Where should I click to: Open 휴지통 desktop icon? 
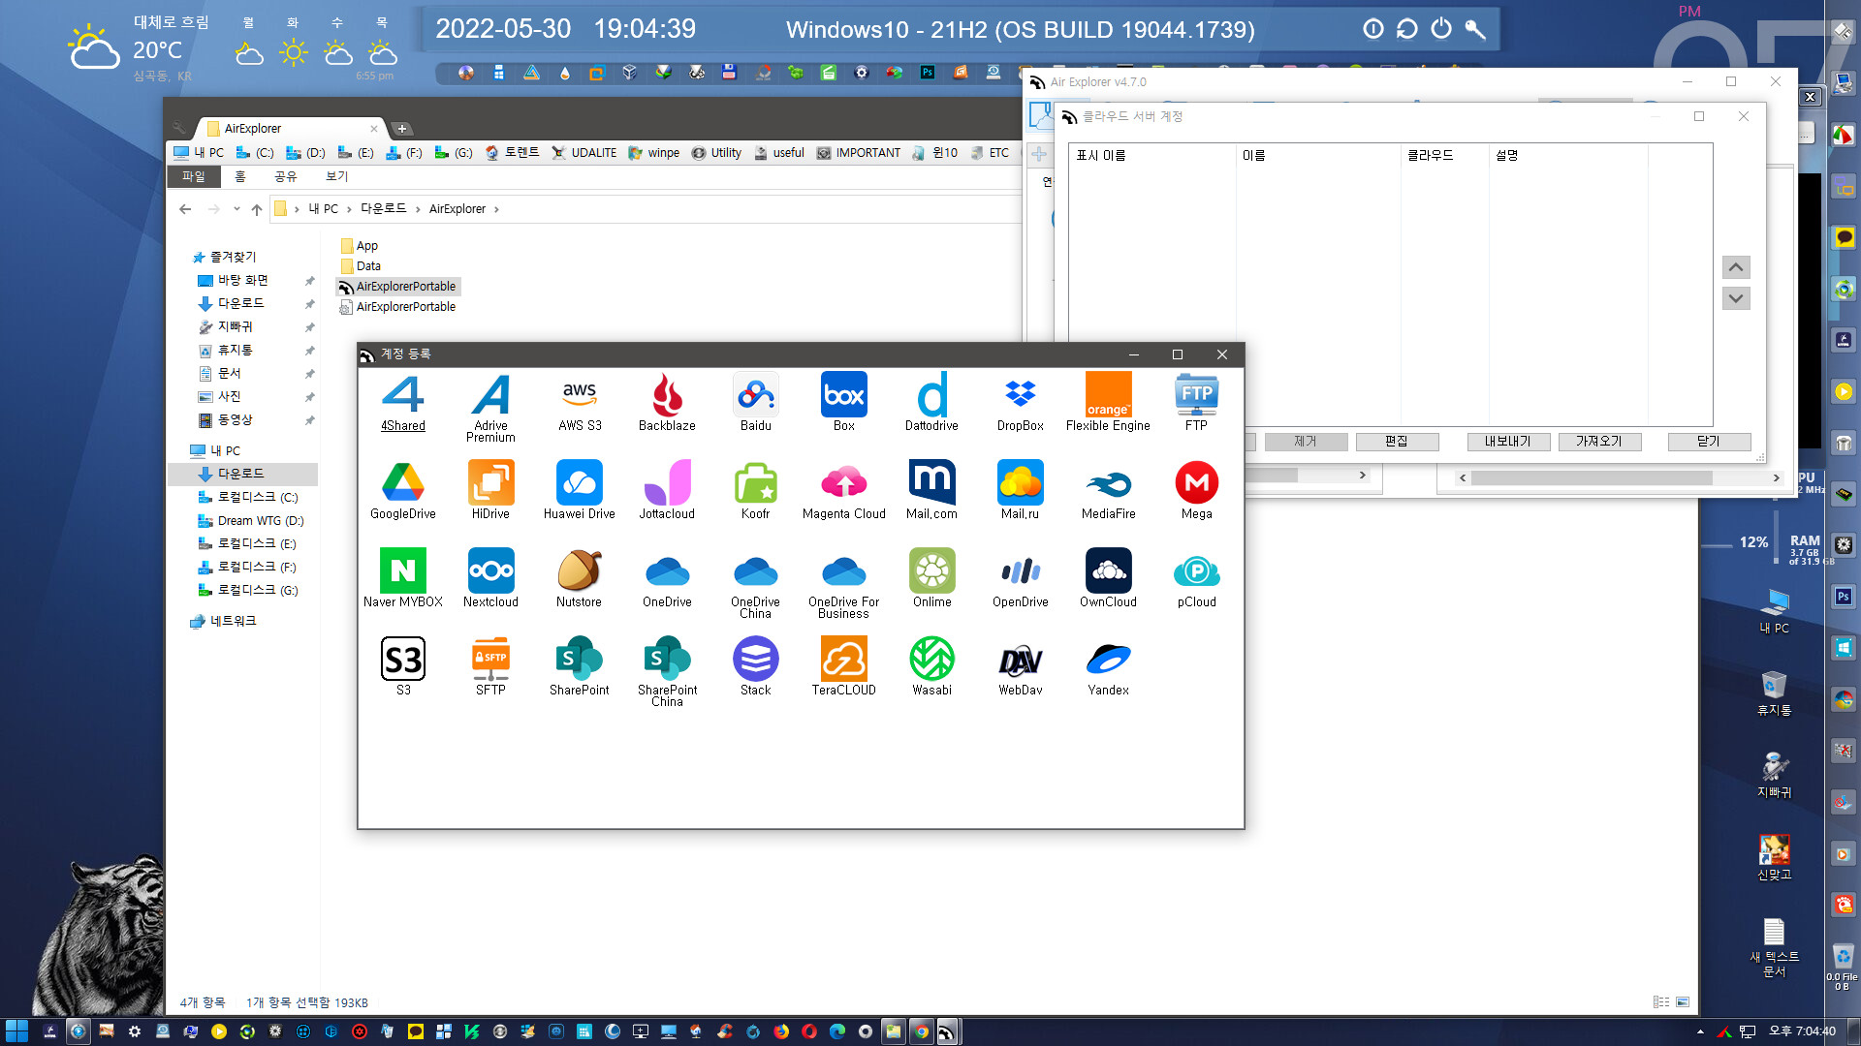[x=1774, y=692]
